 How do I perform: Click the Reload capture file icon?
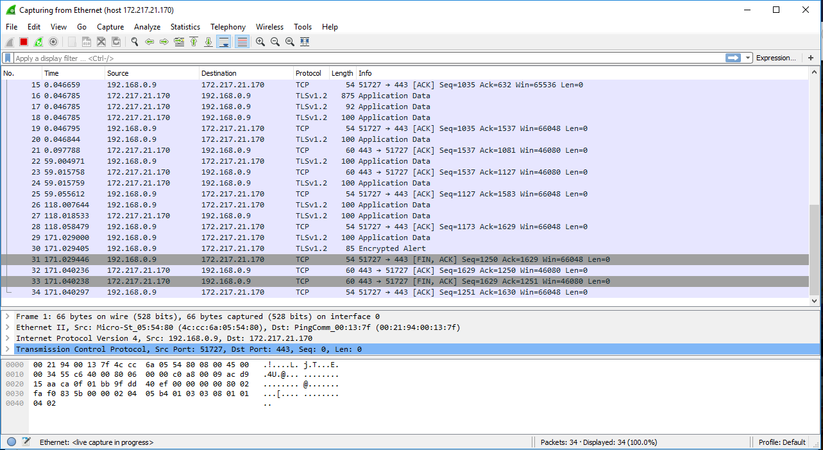point(116,42)
